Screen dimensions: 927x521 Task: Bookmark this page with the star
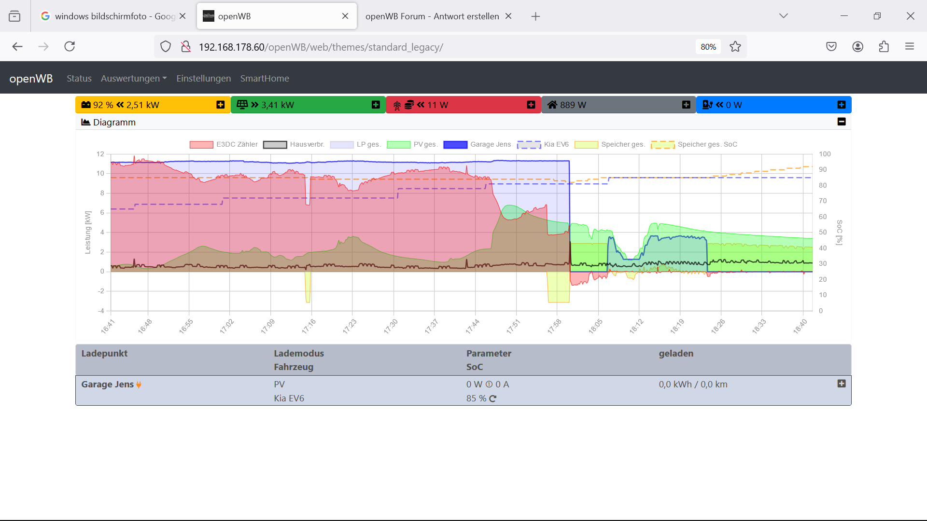(x=735, y=47)
